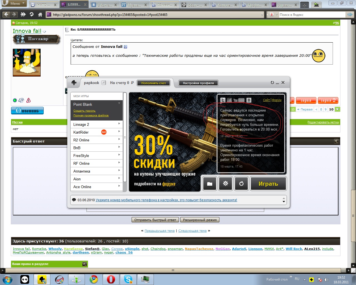The width and height of the screenshot is (356, 285).
Task: Go to page 9 of the thread
Action: (x=325, y=109)
